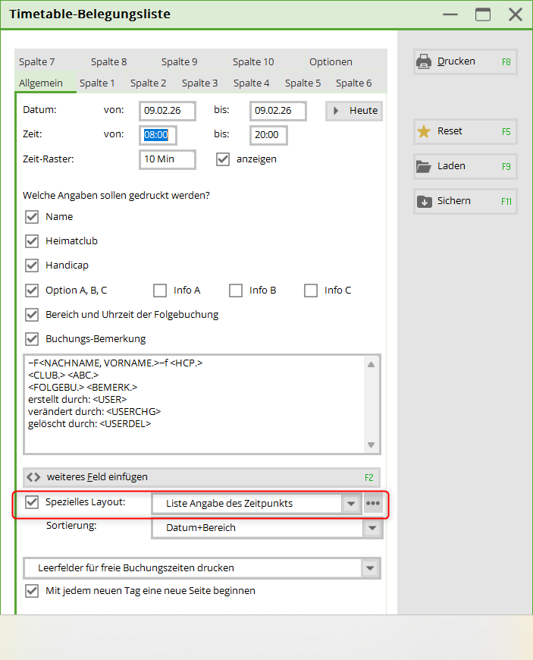Image resolution: width=533 pixels, height=660 pixels.
Task: Click the angle brackets insert-field icon
Action: (x=33, y=477)
